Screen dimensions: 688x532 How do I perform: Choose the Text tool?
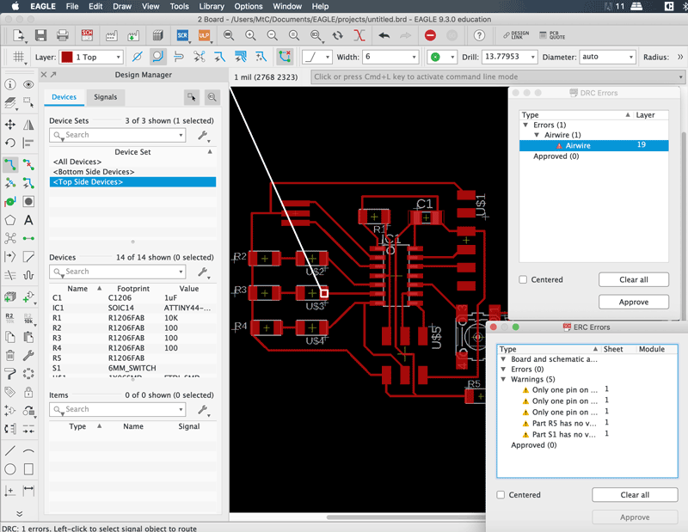(29, 219)
